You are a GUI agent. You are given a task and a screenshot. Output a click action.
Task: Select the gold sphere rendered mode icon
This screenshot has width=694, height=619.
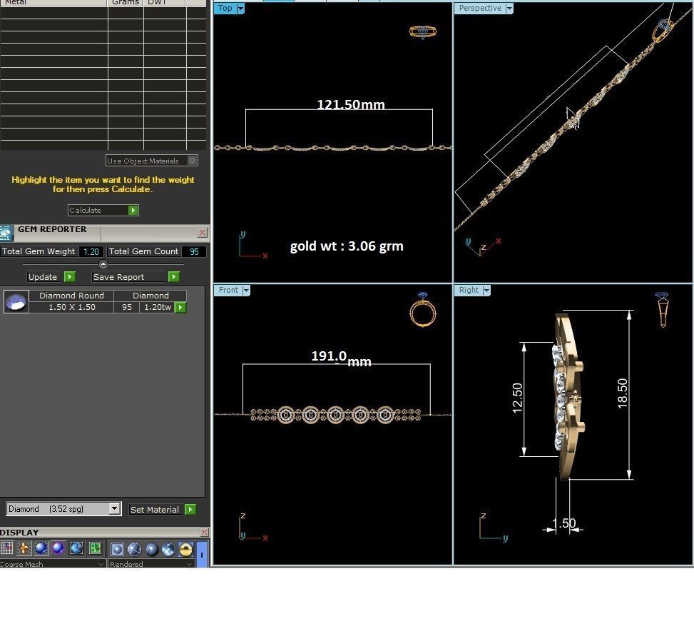pyautogui.click(x=186, y=550)
